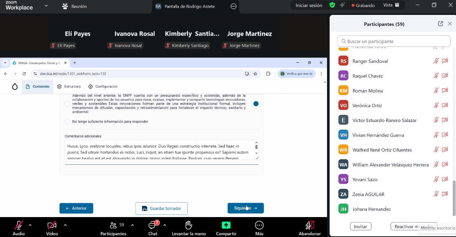Viewport: 456px width, 237px height.
Task: Click the Invitar button
Action: 360,227
